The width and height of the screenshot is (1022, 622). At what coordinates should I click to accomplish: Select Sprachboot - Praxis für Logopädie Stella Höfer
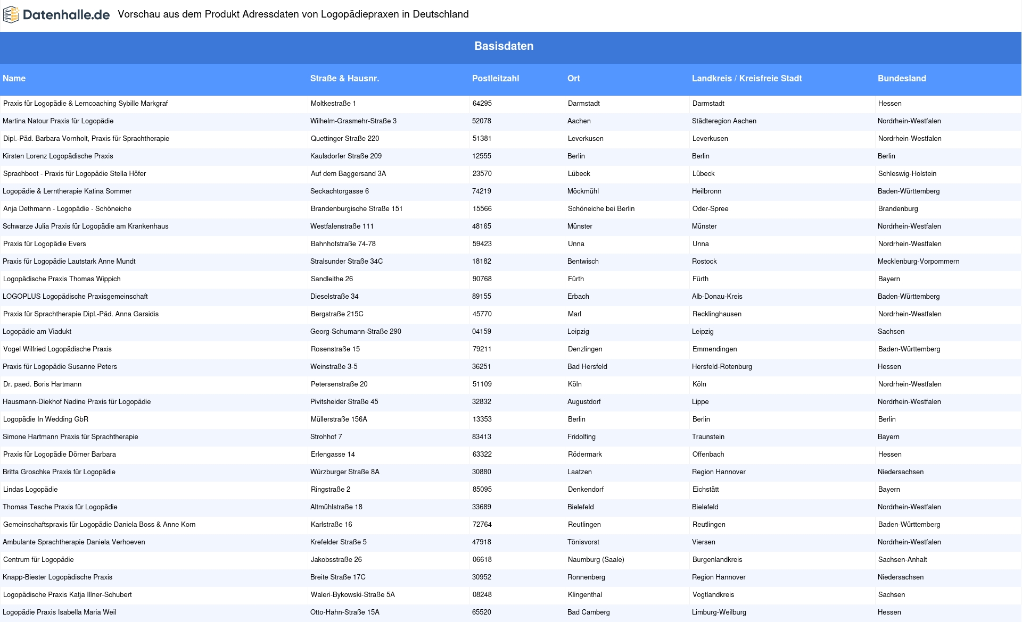(75, 174)
